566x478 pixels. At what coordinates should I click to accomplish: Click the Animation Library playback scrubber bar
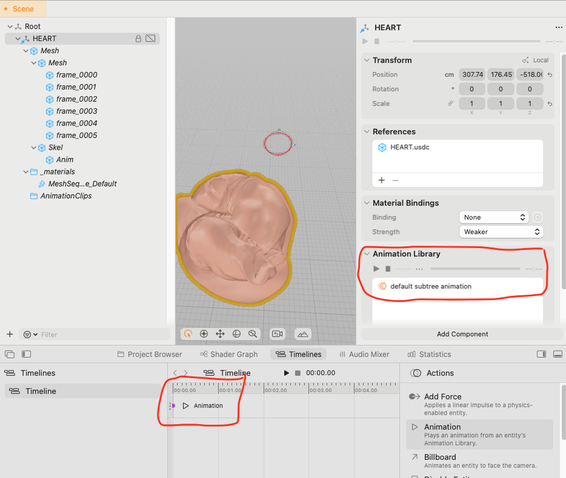point(474,268)
